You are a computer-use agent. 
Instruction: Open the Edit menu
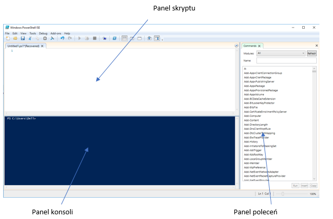click(x=15, y=33)
